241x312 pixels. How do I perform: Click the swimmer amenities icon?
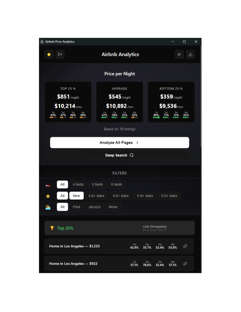[48, 207]
